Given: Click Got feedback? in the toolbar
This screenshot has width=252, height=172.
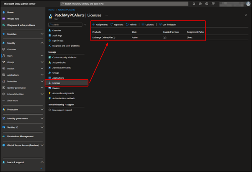Looking at the screenshot, I should tap(167, 25).
